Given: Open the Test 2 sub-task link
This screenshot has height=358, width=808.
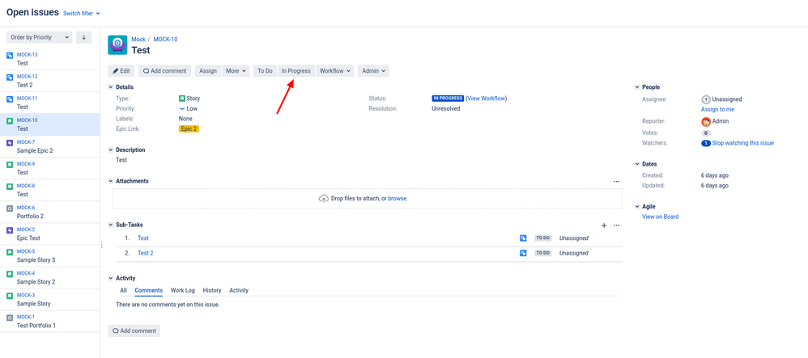Looking at the screenshot, I should (x=145, y=253).
